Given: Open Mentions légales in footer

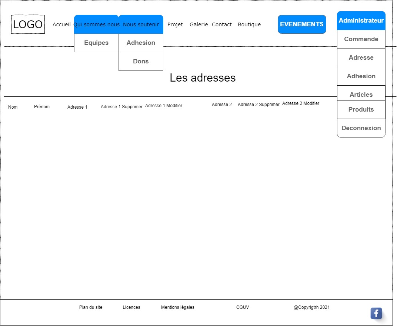Looking at the screenshot, I should pos(177,307).
